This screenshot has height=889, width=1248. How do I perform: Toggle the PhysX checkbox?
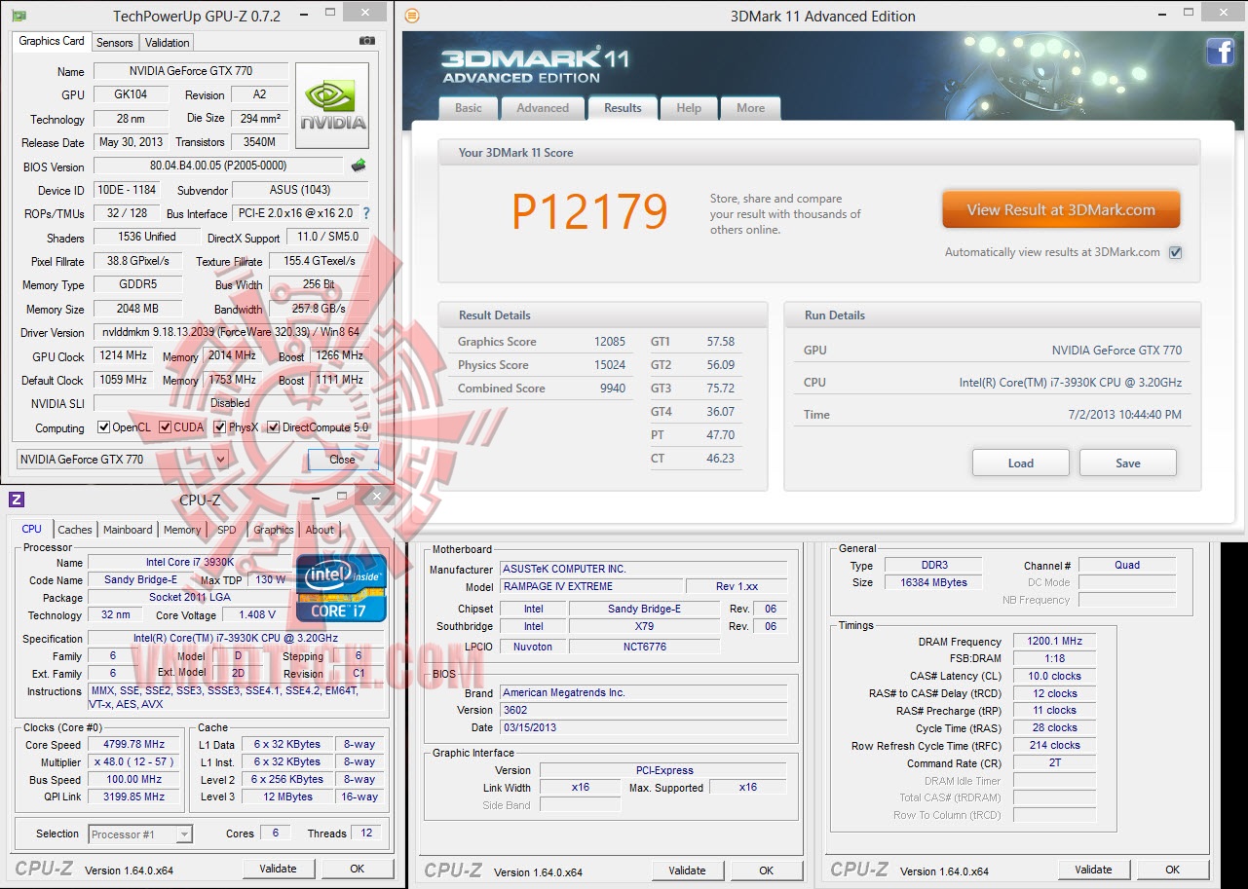tap(220, 427)
